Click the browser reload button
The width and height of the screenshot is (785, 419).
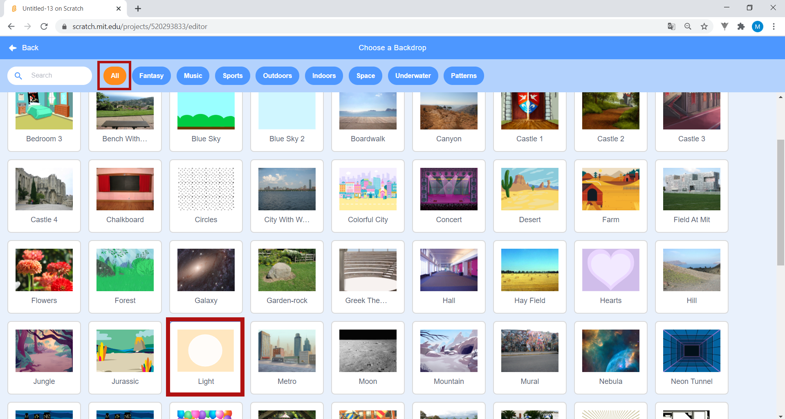[x=44, y=27]
